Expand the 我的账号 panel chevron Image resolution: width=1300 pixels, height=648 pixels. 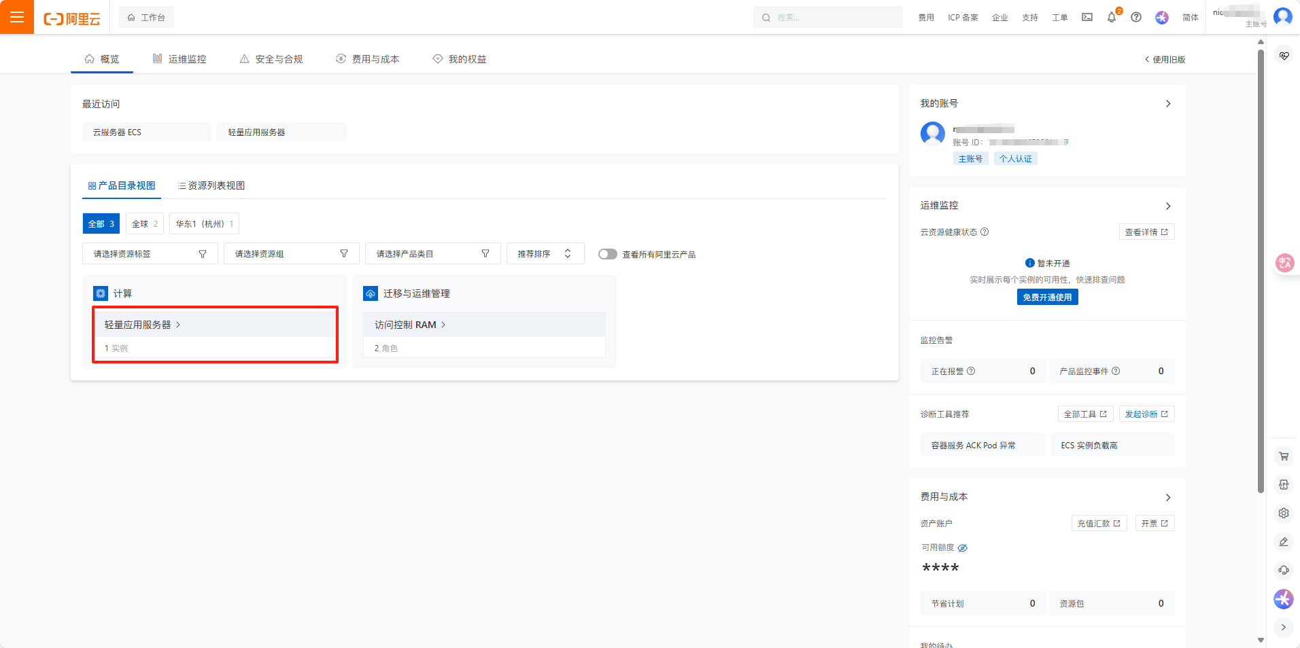click(x=1168, y=104)
